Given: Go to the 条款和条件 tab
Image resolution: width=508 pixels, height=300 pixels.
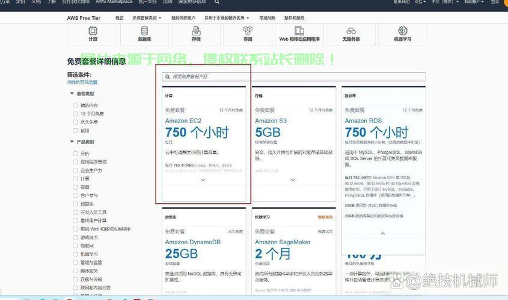Looking at the screenshot, I should [294, 18].
